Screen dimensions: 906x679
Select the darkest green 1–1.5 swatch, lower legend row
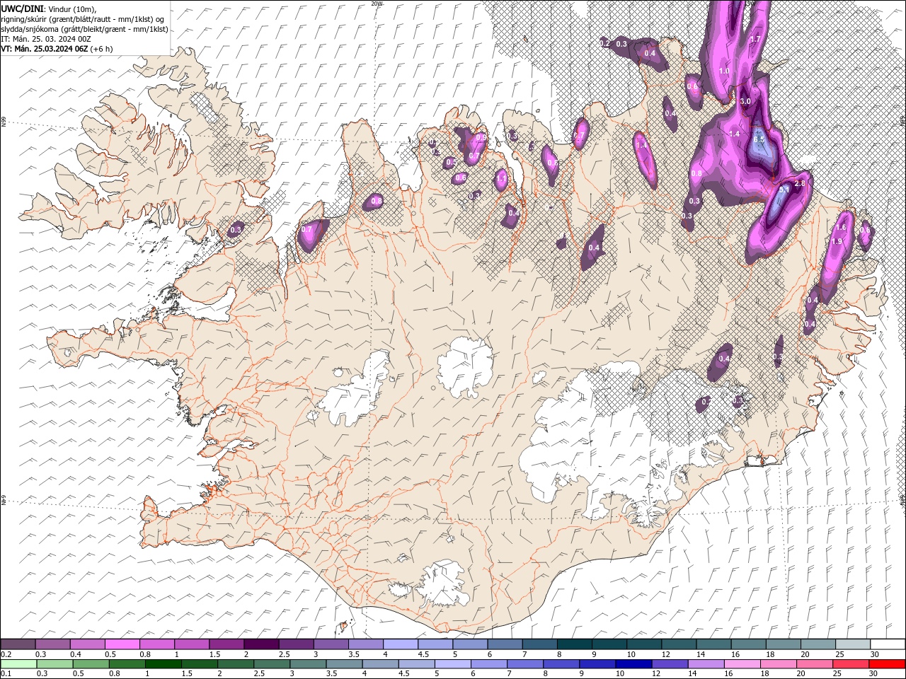point(163,664)
